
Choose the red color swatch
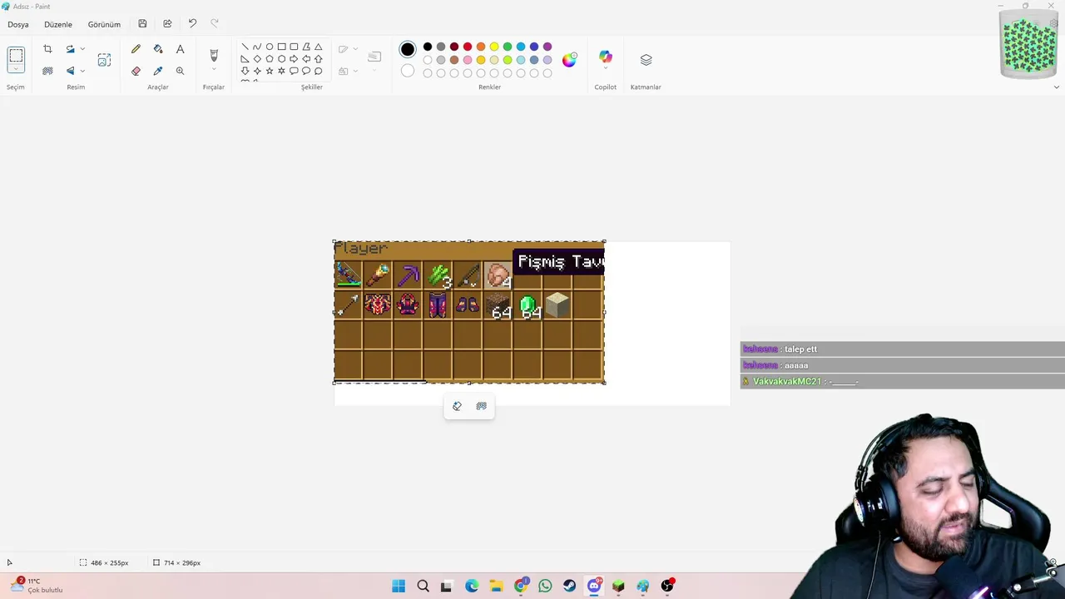[x=468, y=47]
